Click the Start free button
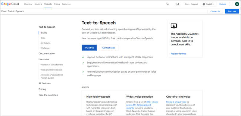Viewport: 241px width, 116px height. pyautogui.click(x=232, y=11)
